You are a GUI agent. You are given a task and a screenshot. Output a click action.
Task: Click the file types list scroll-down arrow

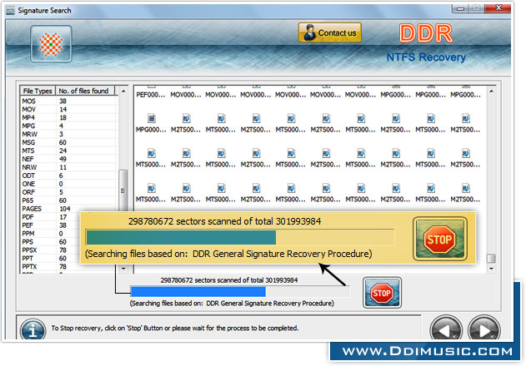(123, 269)
